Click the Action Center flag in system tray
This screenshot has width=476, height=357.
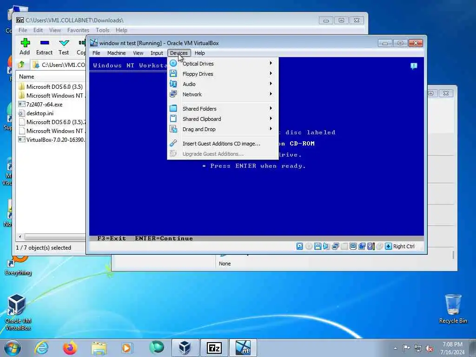coord(406,348)
